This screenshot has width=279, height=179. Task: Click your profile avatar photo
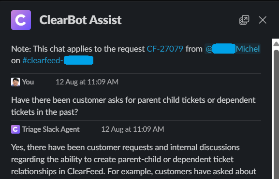point(15,82)
